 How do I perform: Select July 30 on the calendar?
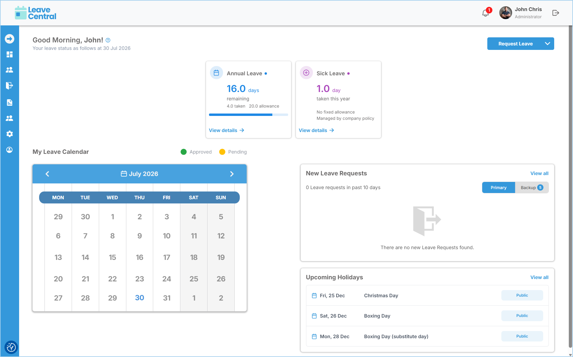(x=139, y=298)
